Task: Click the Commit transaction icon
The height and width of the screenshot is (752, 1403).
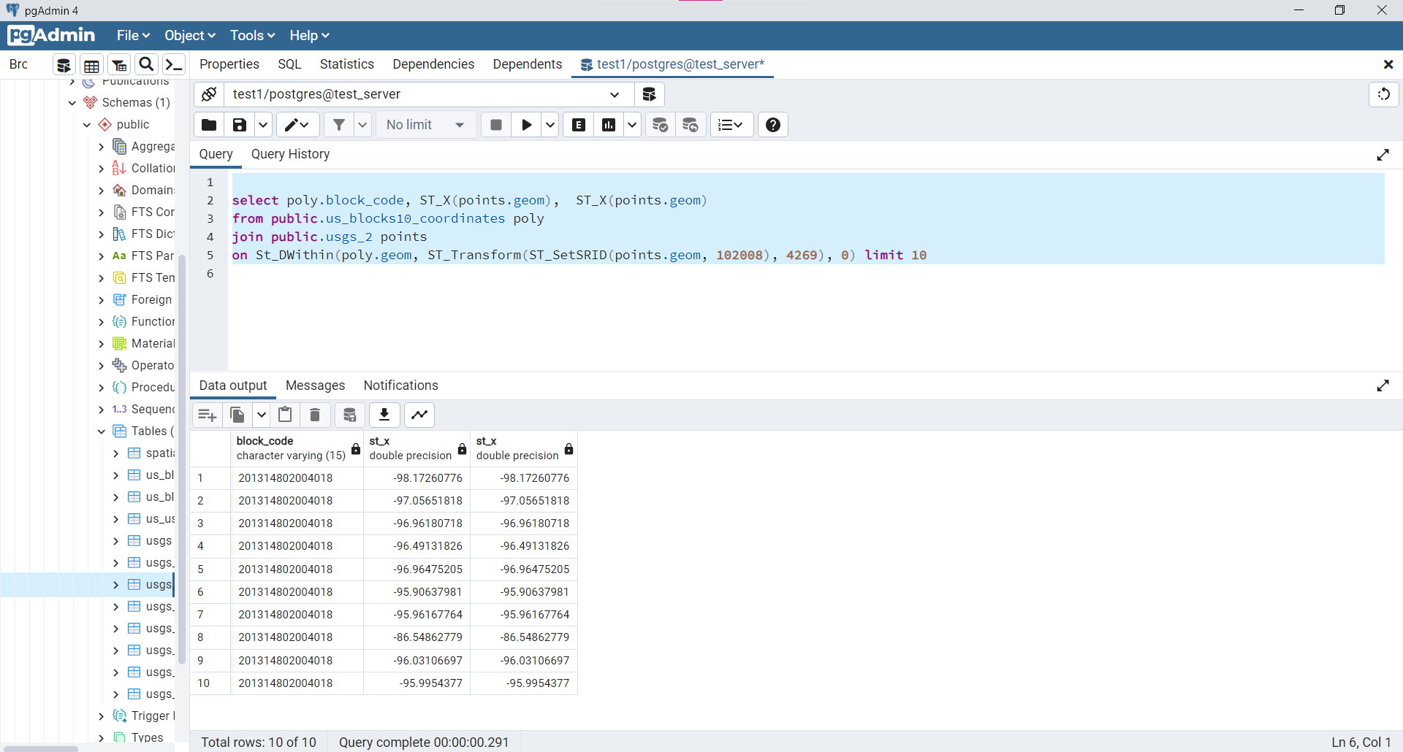Action: click(x=661, y=125)
